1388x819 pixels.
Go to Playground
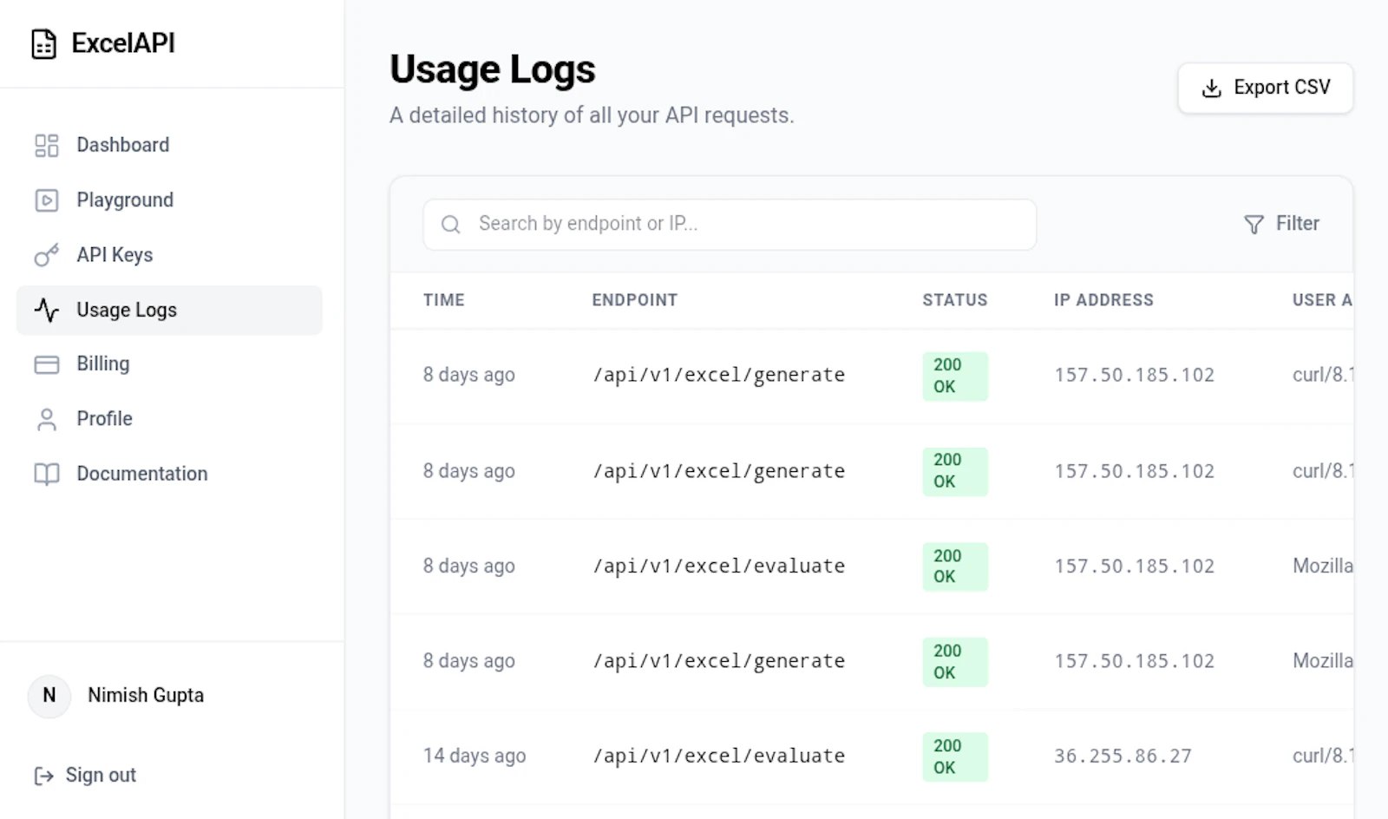(x=169, y=200)
